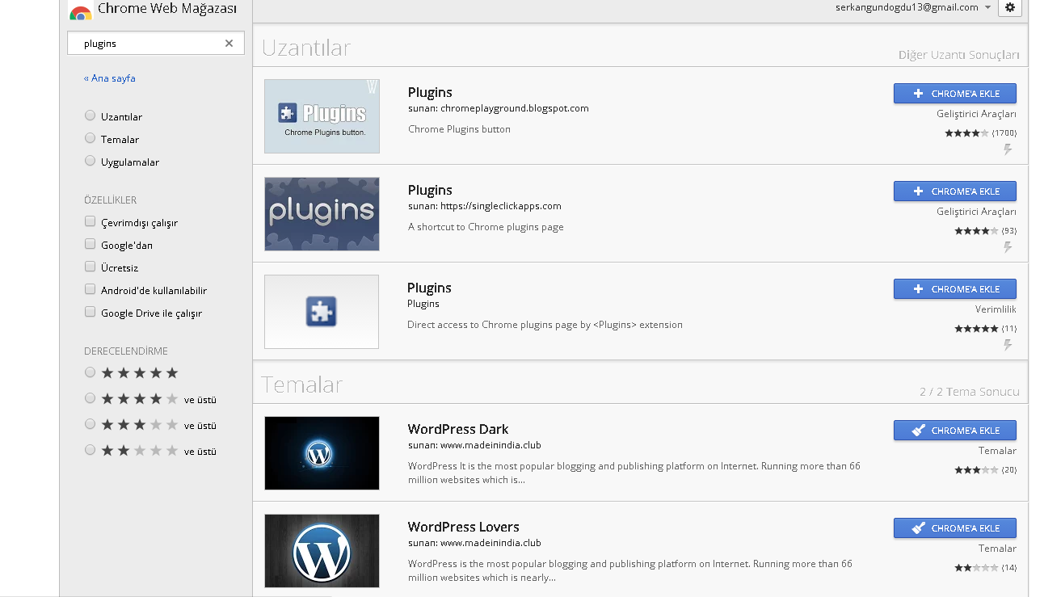Select the Uygulamalar radio filter
Screen dimensions: 1061x597
pos(90,162)
